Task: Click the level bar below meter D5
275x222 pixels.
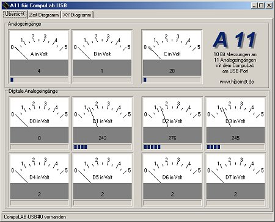Action: (103, 203)
